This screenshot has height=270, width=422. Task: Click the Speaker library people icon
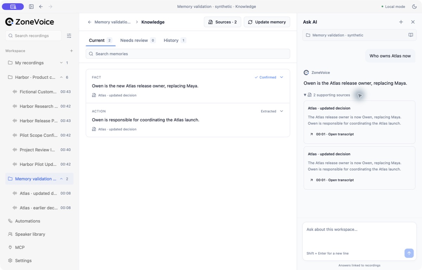pos(10,234)
